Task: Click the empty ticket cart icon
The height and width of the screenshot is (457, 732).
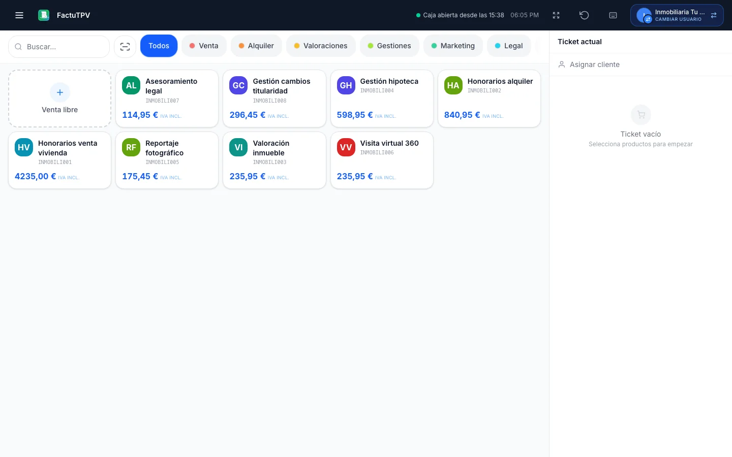Action: [x=641, y=115]
